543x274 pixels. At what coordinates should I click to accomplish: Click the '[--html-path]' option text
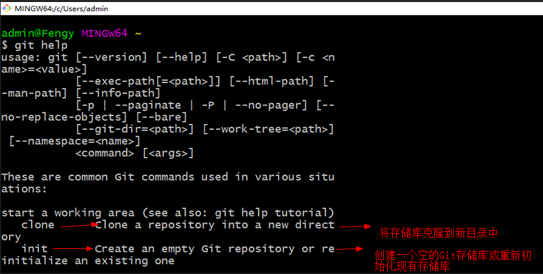coord(272,81)
